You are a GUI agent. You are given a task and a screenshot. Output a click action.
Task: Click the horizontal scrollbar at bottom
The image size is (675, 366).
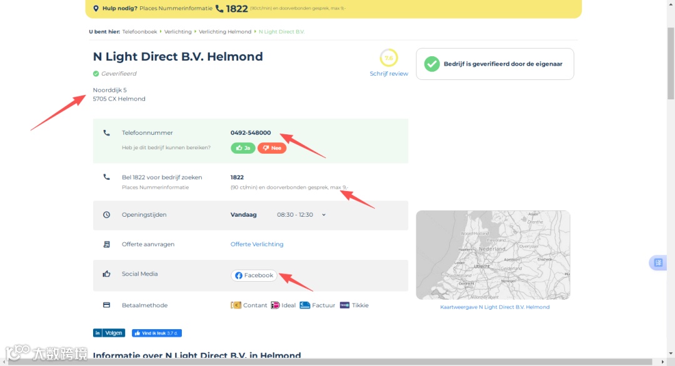[x=330, y=362]
